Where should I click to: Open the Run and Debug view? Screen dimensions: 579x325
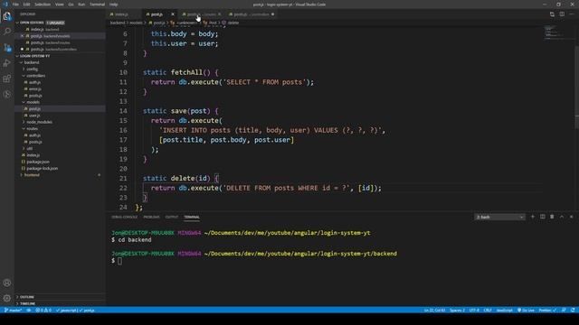[7, 63]
